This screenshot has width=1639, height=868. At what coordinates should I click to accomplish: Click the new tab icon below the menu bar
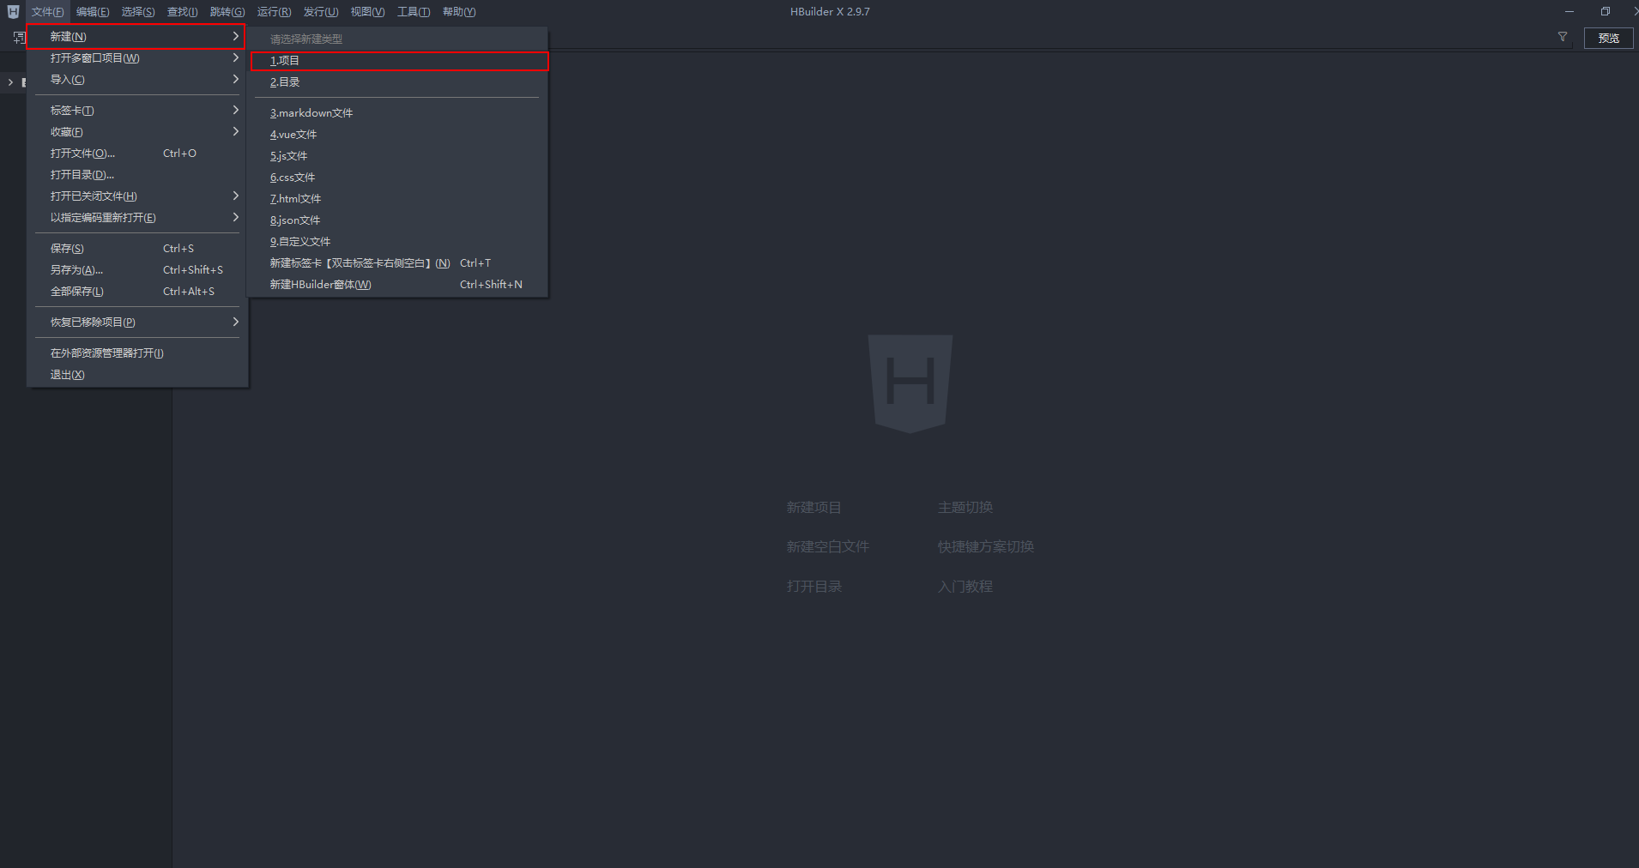[x=17, y=37]
